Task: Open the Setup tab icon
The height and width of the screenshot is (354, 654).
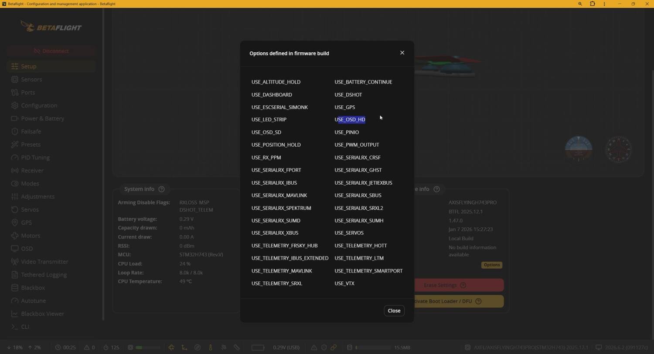Action: [15, 66]
